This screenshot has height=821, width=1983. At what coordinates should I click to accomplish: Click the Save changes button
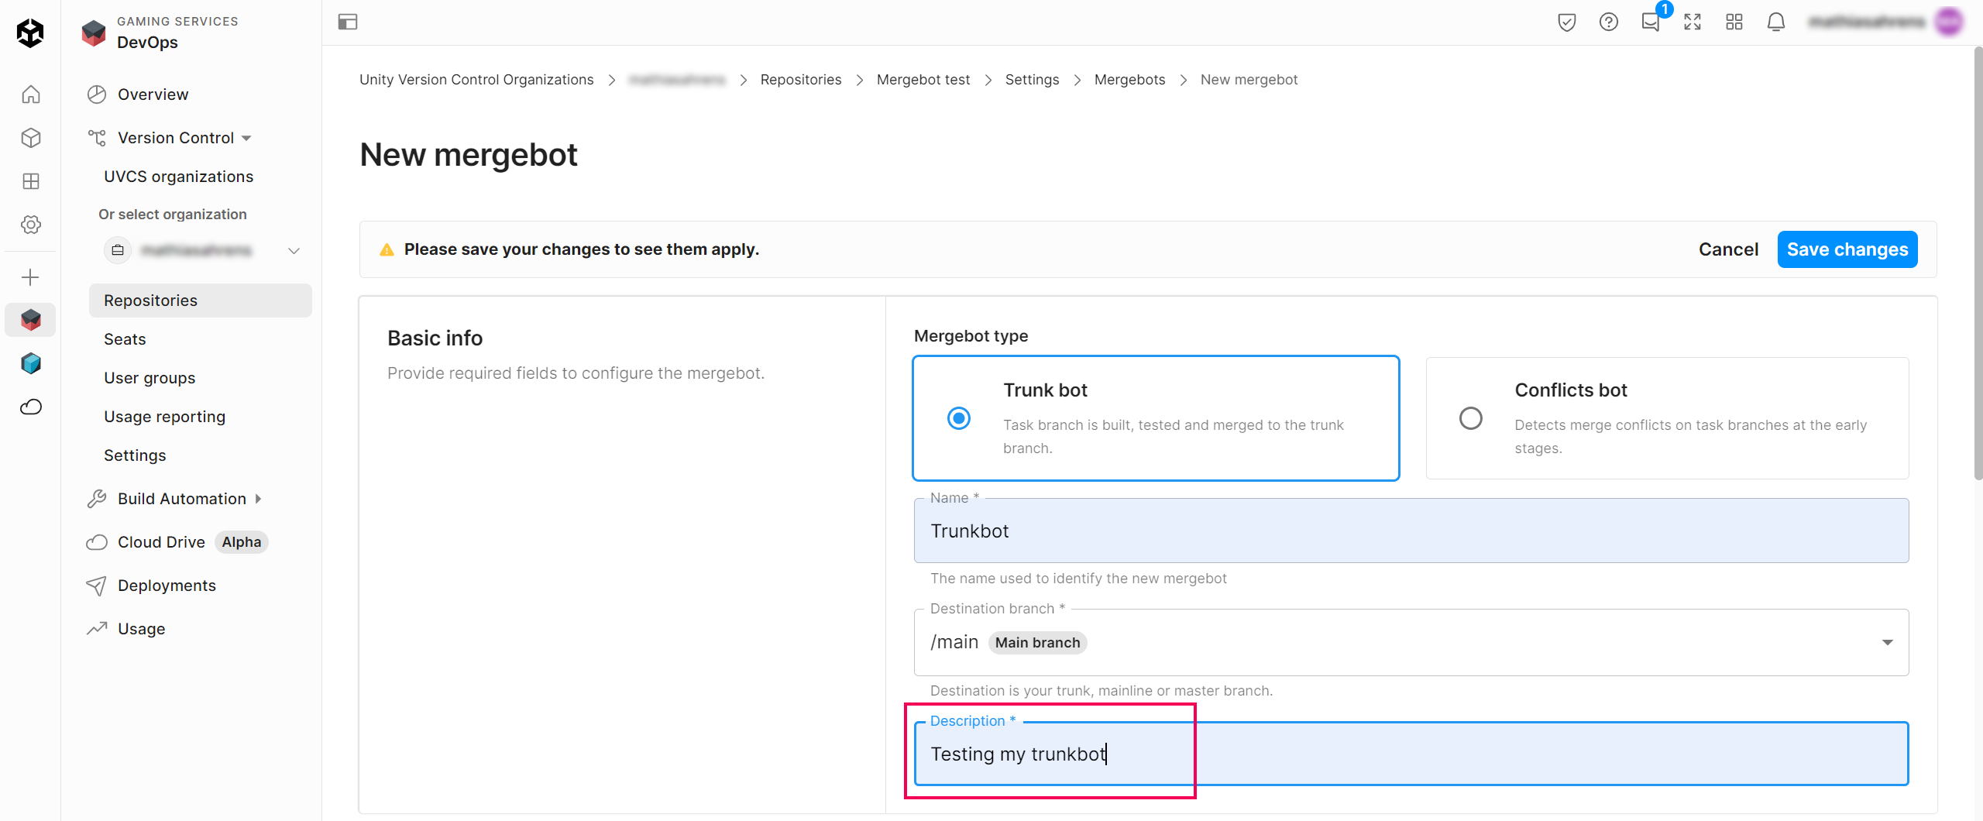[x=1847, y=249]
